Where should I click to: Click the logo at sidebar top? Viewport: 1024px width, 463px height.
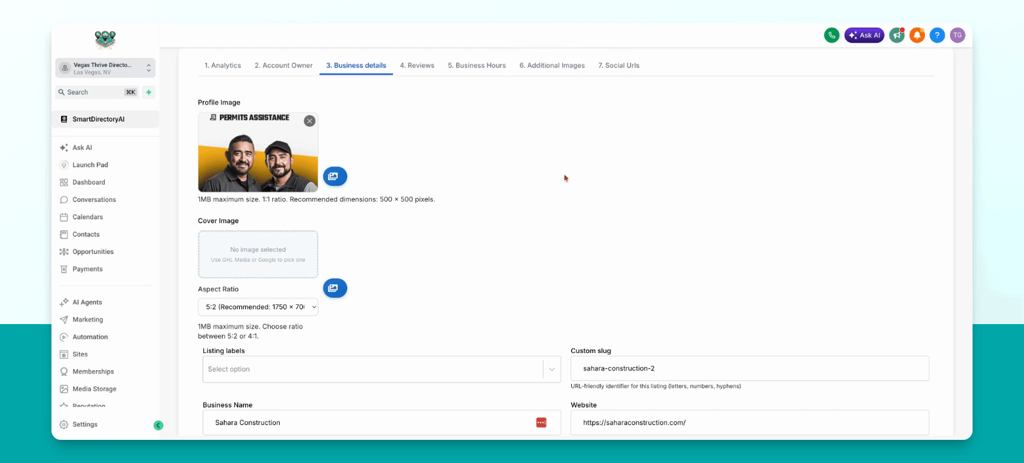pyautogui.click(x=105, y=40)
